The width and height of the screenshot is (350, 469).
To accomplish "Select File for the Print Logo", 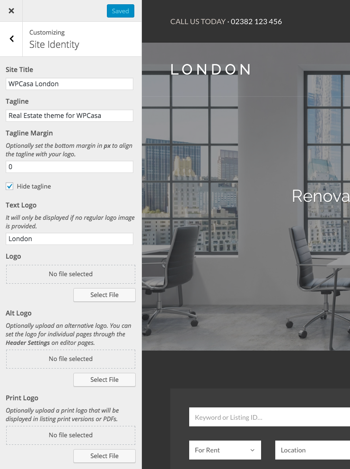I will coord(105,456).
